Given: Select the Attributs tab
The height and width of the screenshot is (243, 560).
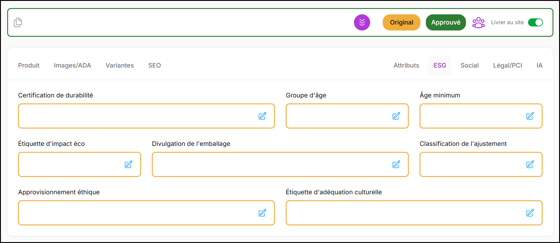Looking at the screenshot, I should coord(406,65).
